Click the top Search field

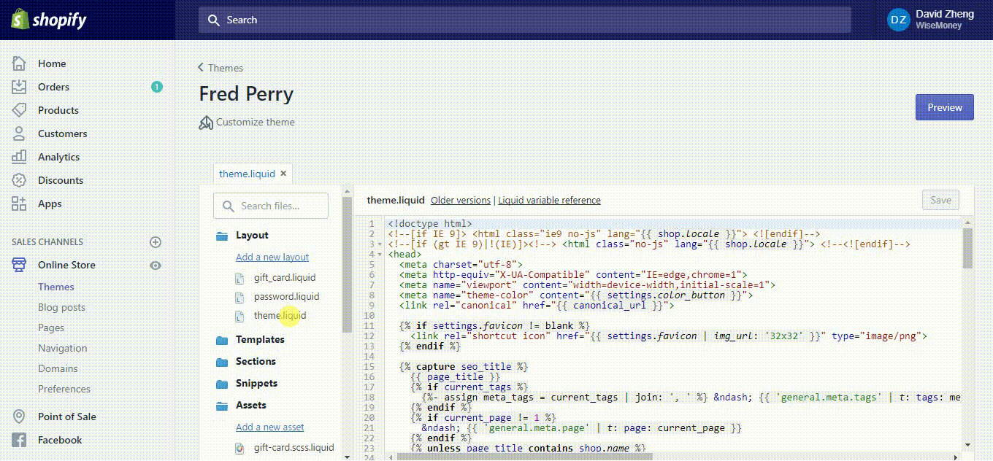click(x=525, y=20)
